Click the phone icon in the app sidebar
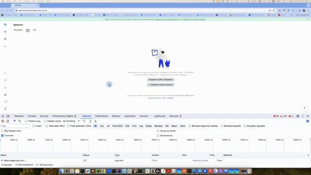This screenshot has height=175, width=311. (5, 73)
